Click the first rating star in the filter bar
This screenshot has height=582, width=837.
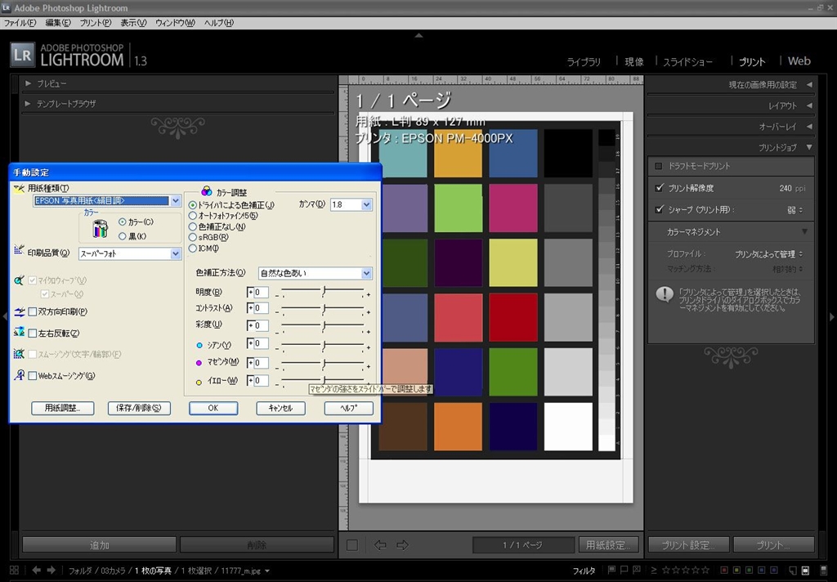(666, 571)
